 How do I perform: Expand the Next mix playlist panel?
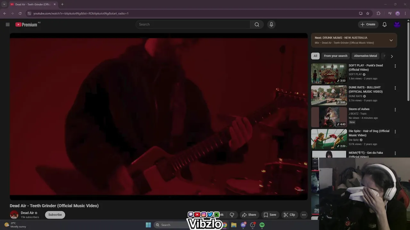click(x=391, y=40)
